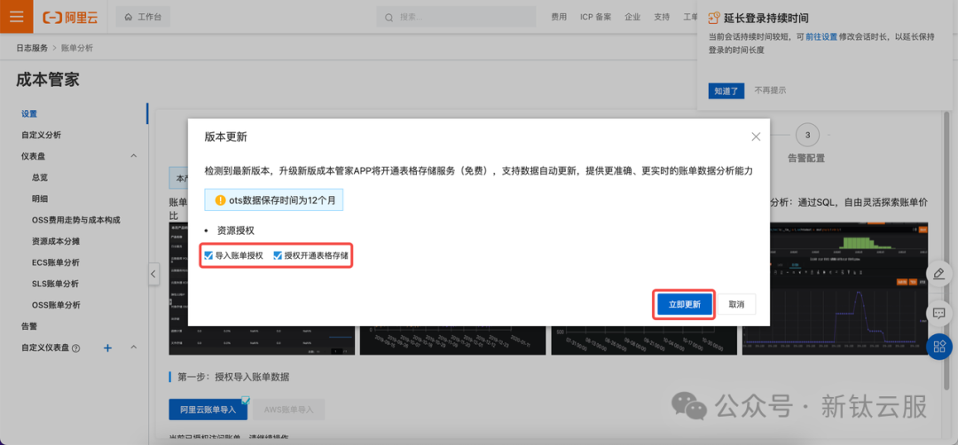Open the rightmost line chart thumbnail
The image size is (958, 445).
[836, 288]
